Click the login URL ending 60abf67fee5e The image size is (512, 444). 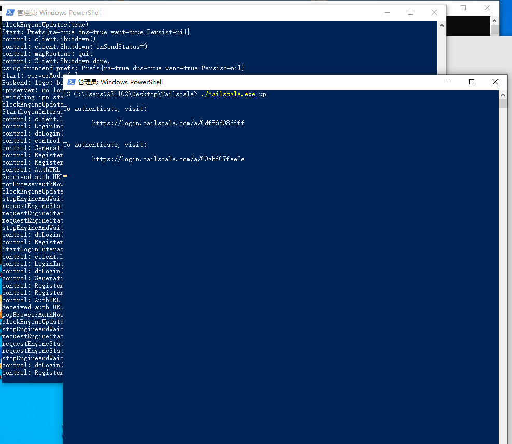(x=168, y=159)
